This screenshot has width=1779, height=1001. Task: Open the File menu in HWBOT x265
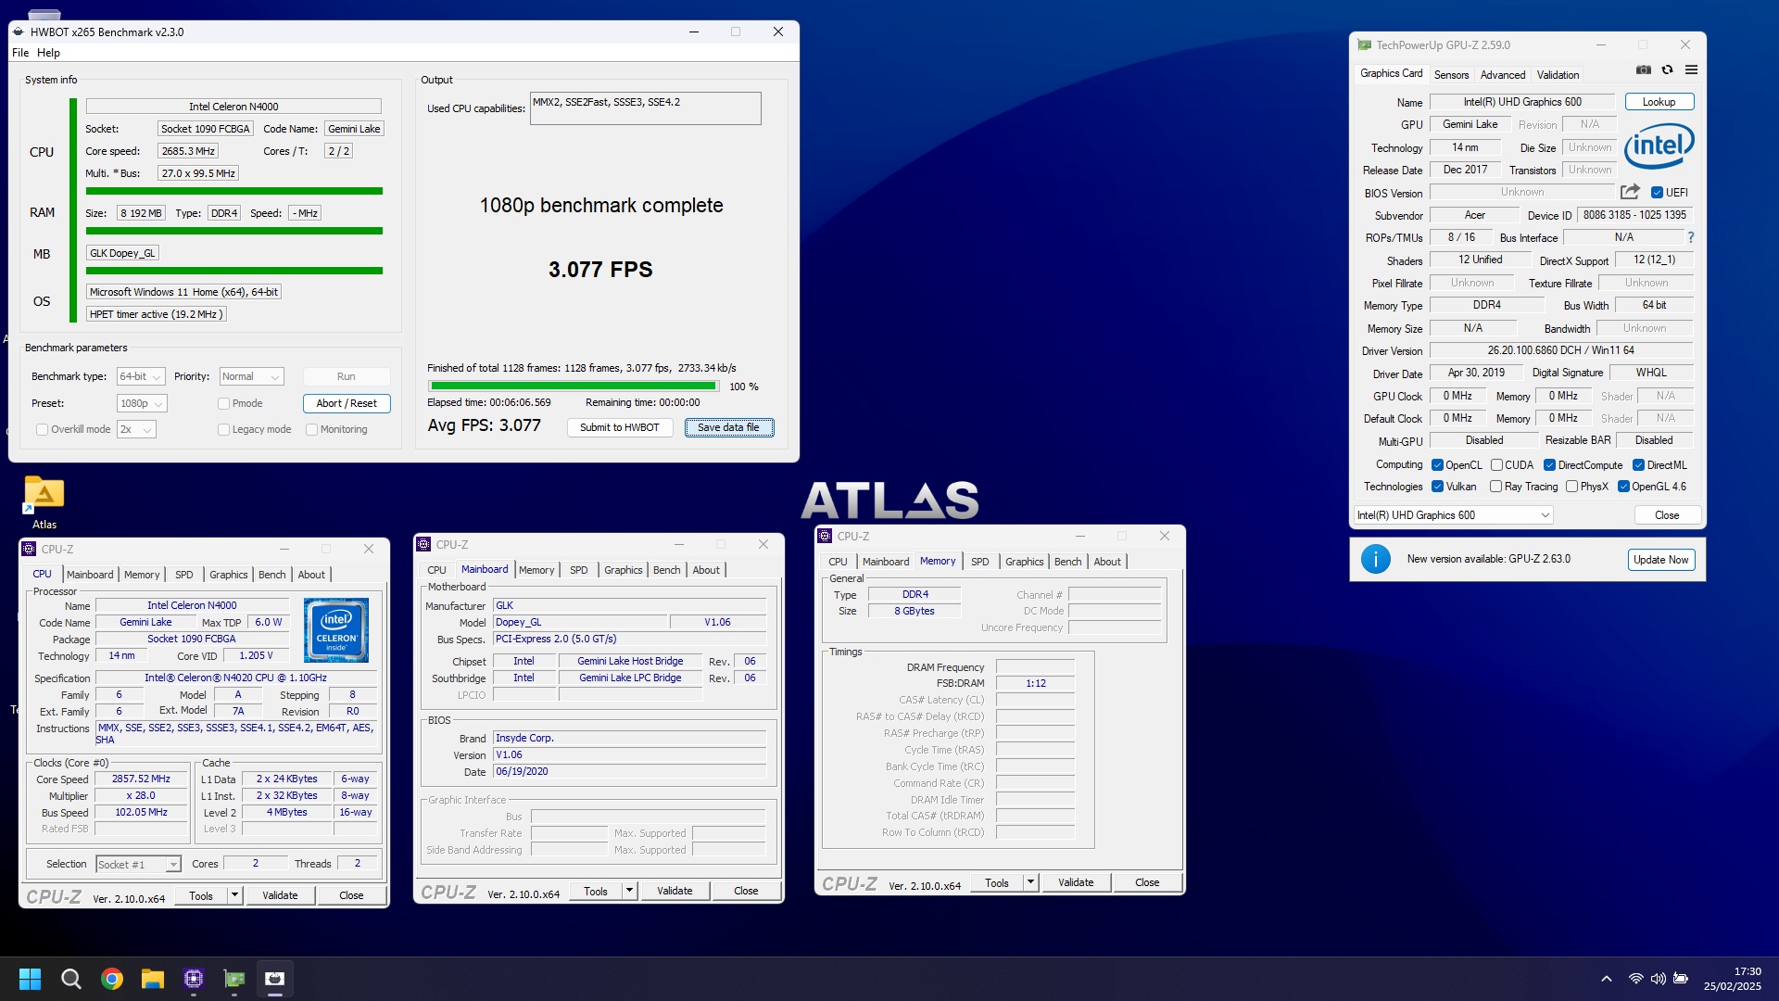pos(20,53)
